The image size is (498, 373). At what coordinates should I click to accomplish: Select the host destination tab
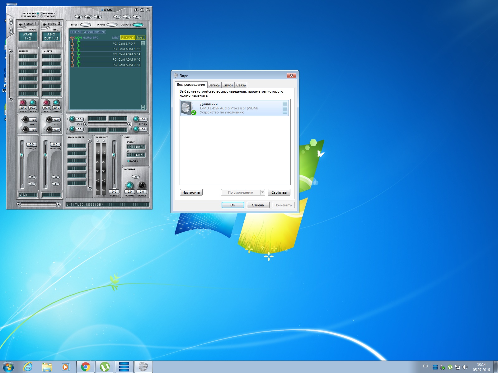140,37
